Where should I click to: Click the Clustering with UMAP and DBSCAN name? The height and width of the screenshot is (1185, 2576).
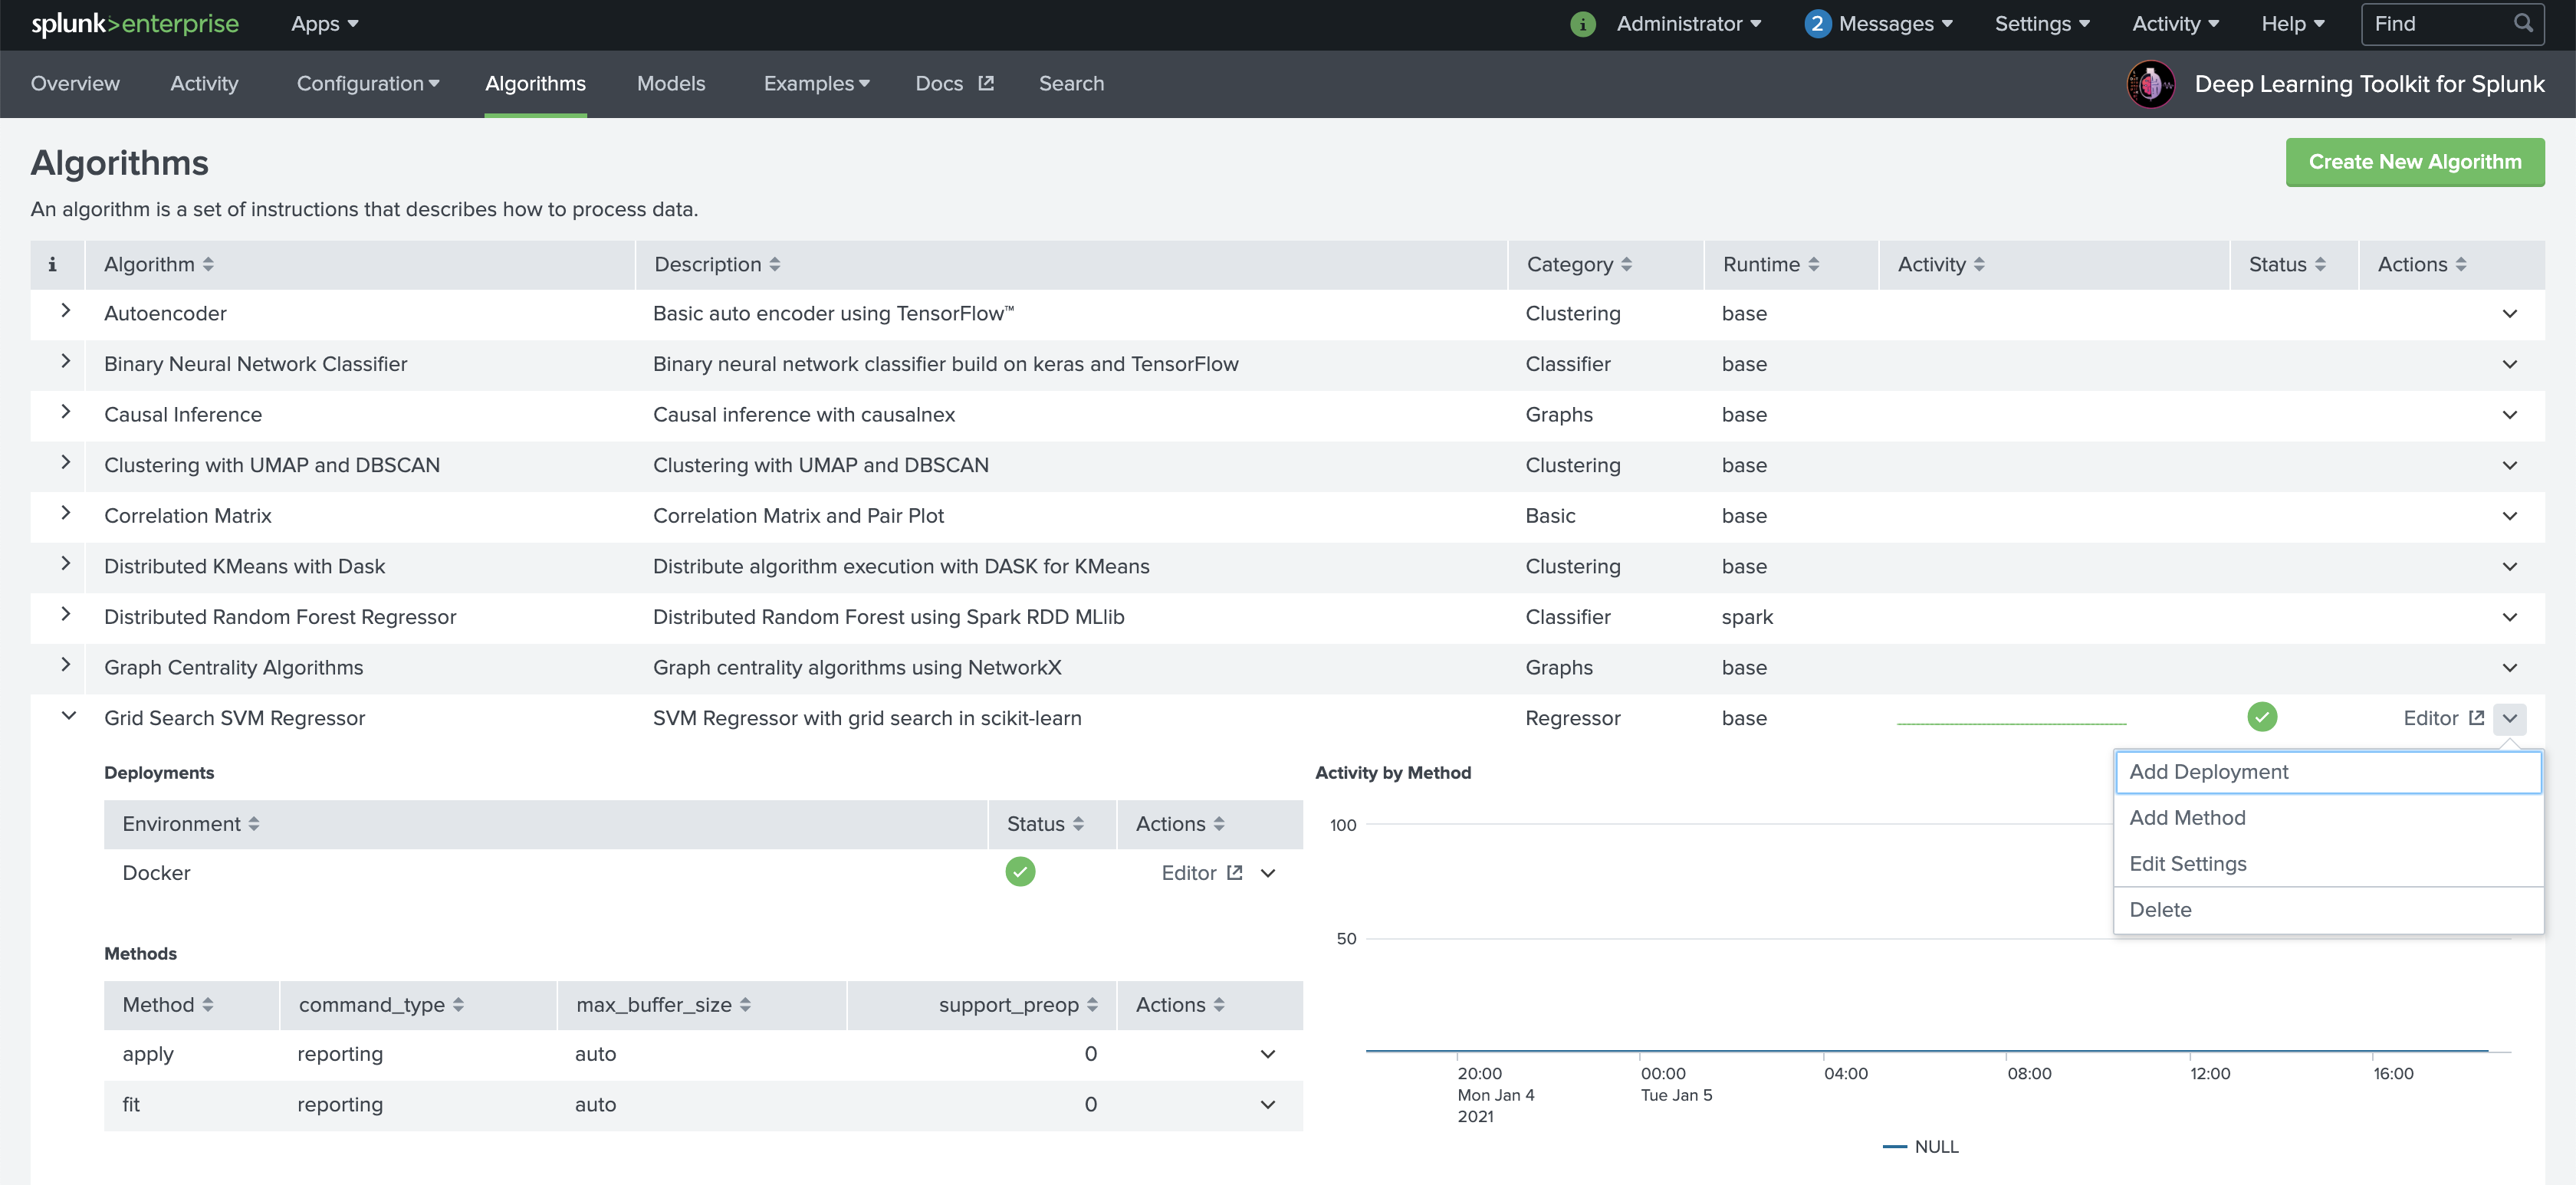click(272, 465)
